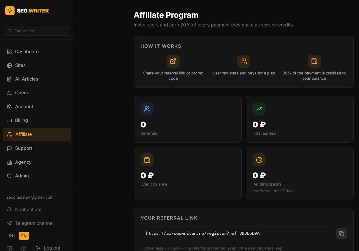Click the Referrals card users icon
The width and height of the screenshot is (359, 251).
(147, 109)
